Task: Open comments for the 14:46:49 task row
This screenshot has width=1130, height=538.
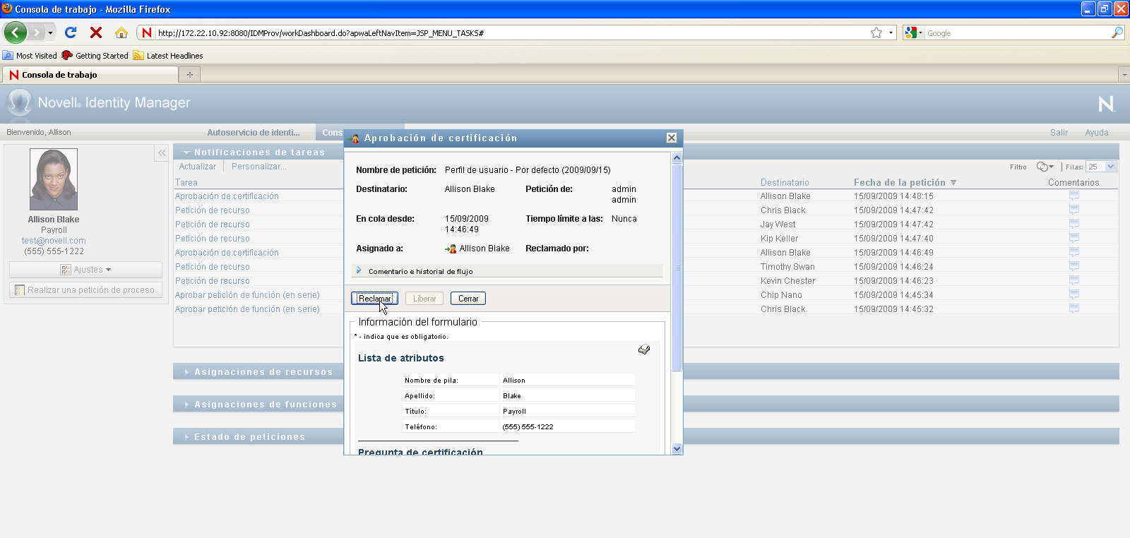Action: click(1074, 252)
